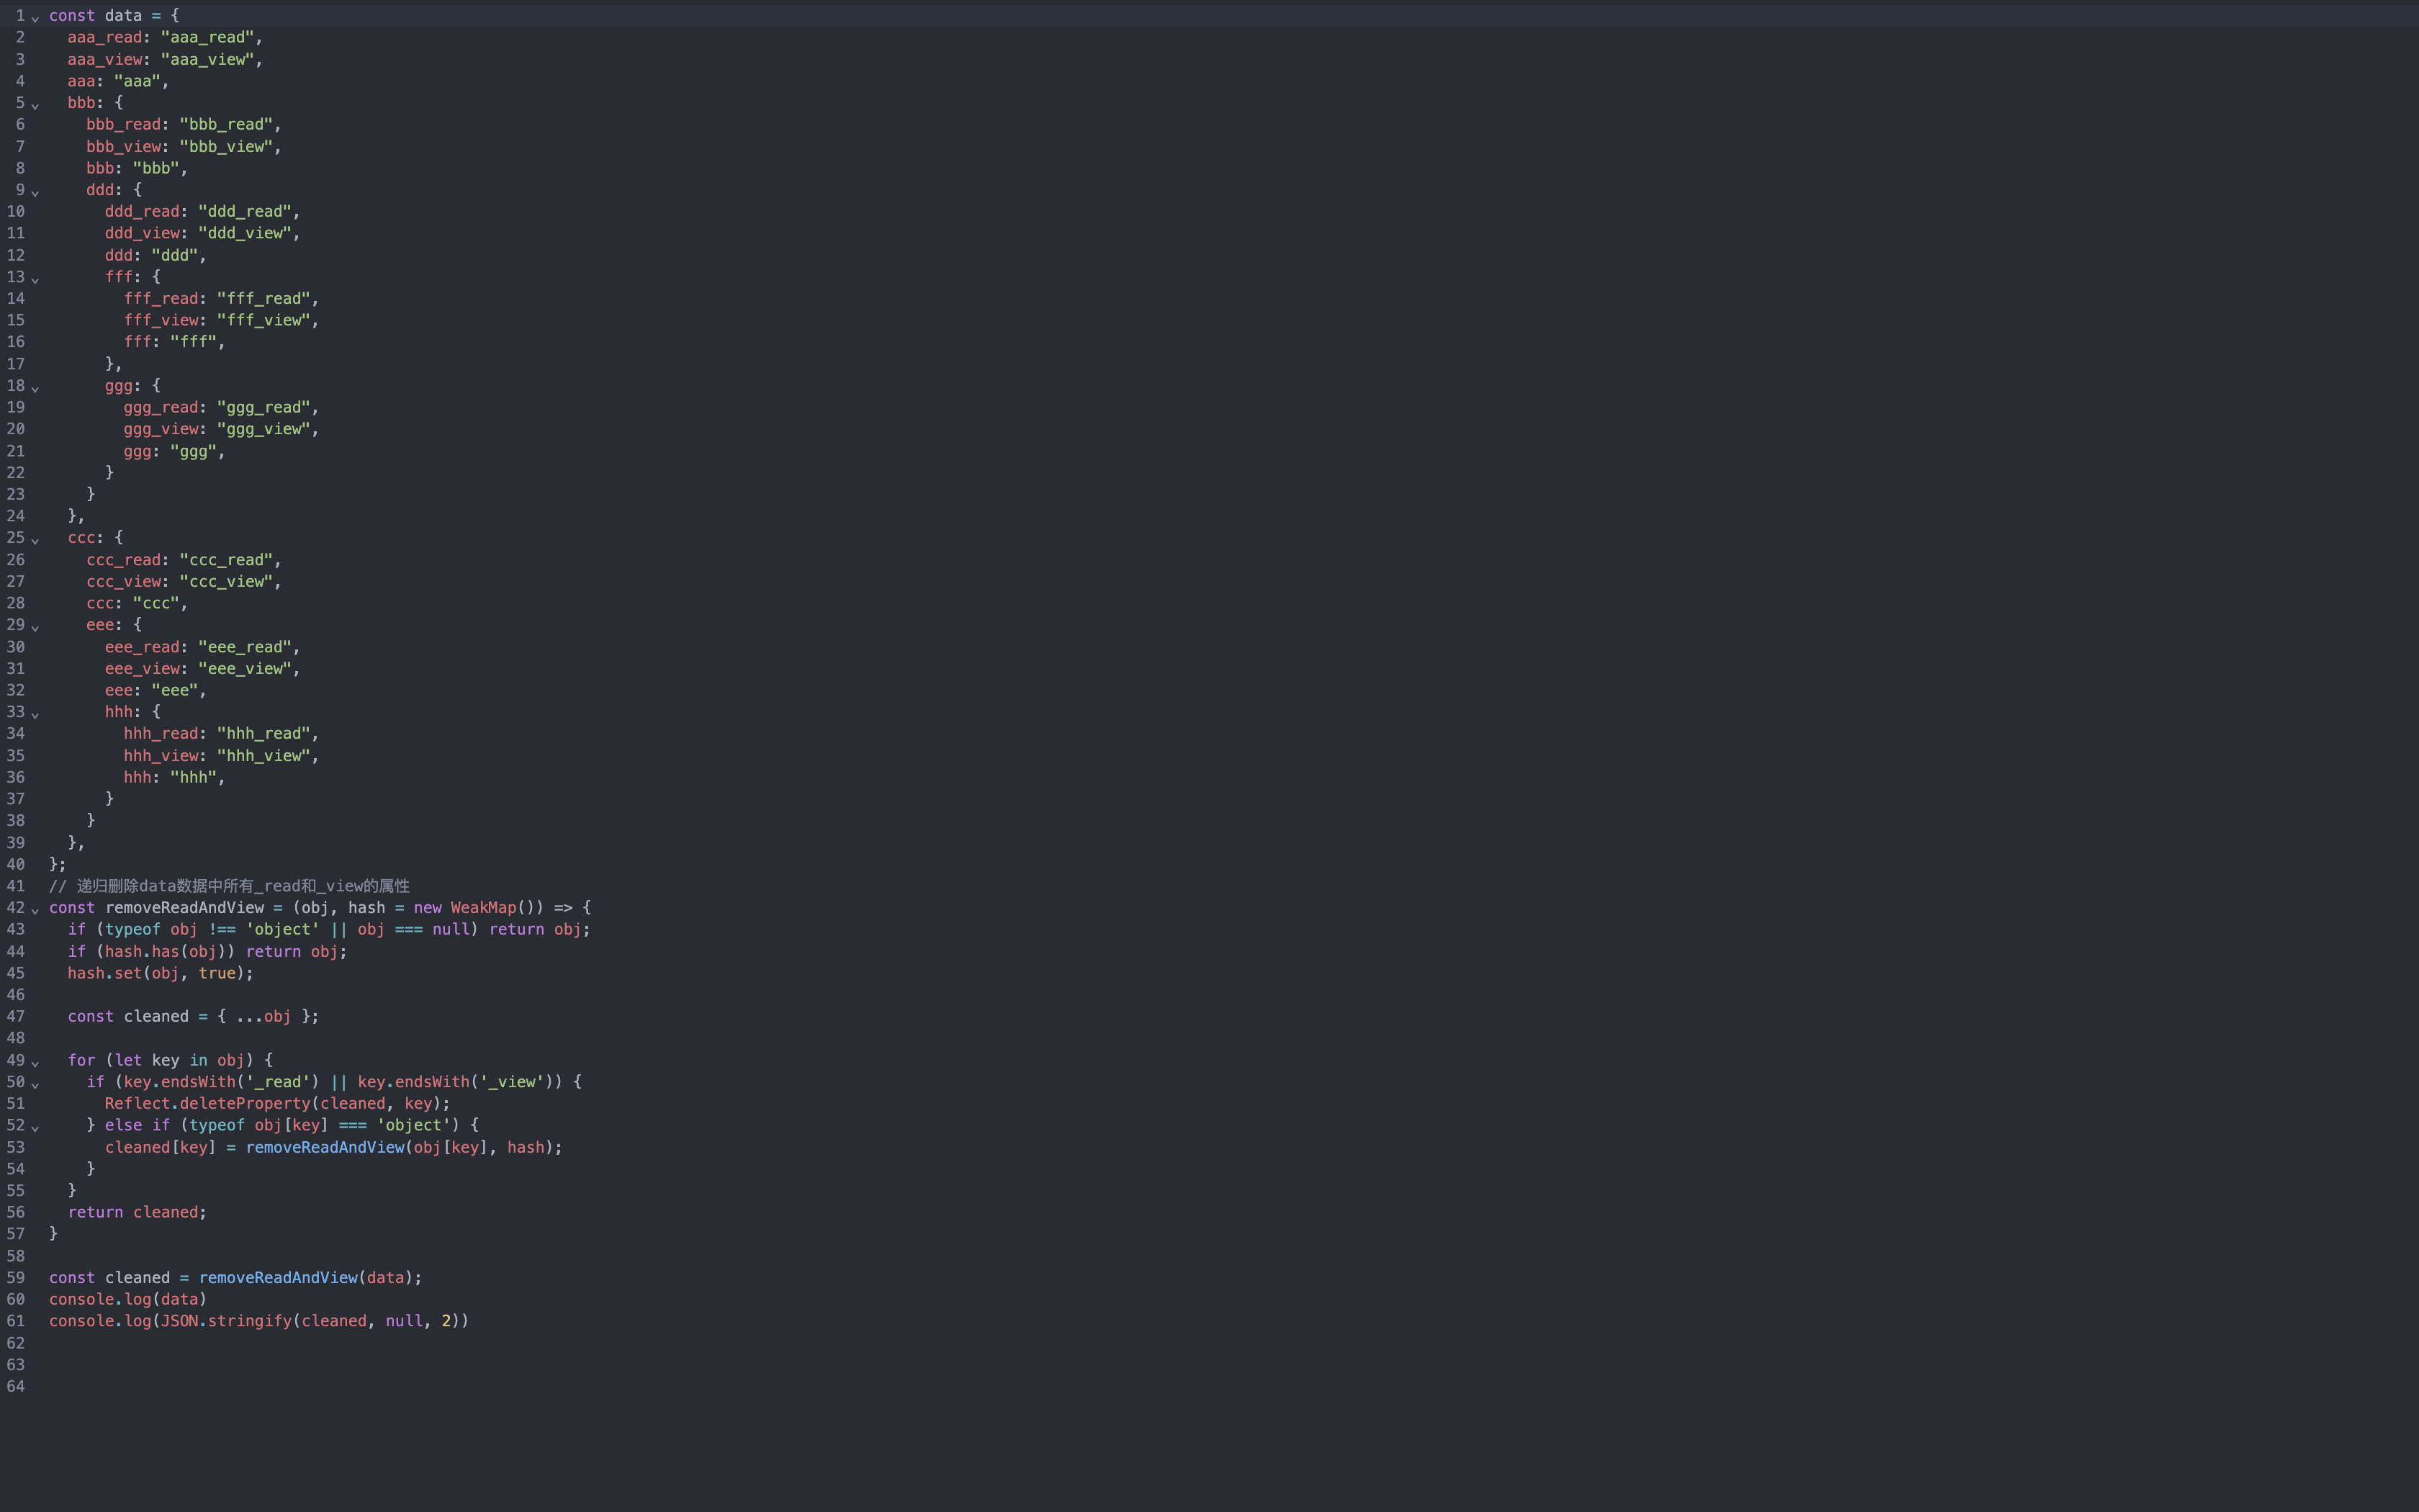Click JSON.stringify on the last code line
The width and height of the screenshot is (2419, 1512).
(225, 1321)
